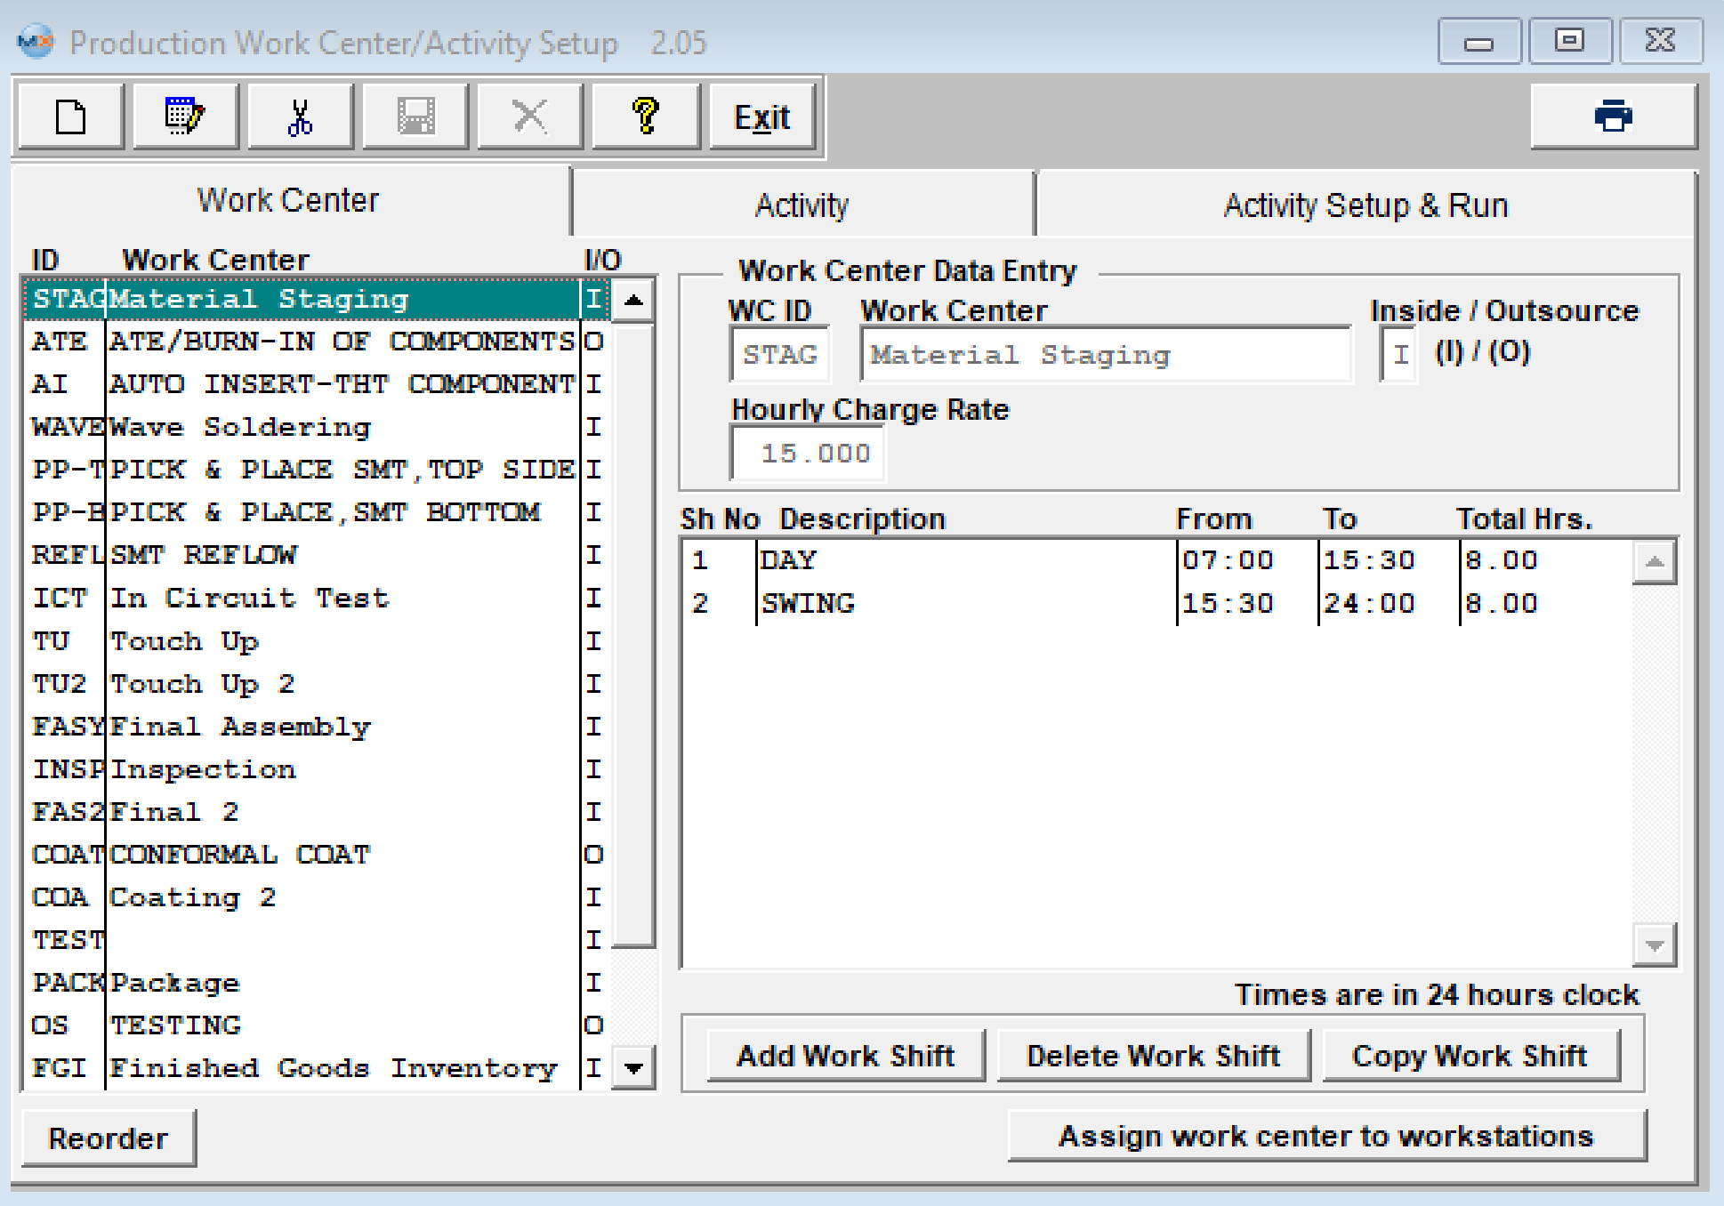Click shift list scroll down arrow
Viewport: 1724px width, 1206px height.
pyautogui.click(x=1655, y=945)
